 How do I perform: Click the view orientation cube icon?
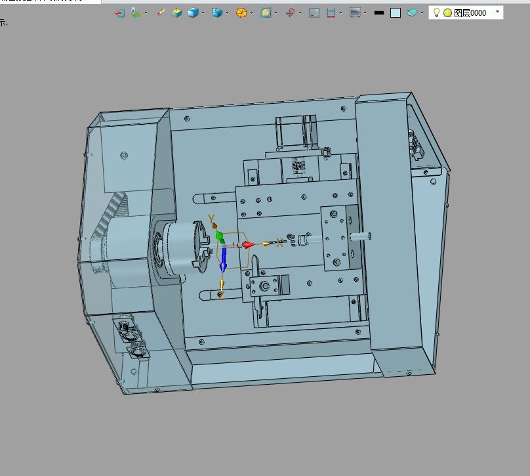(x=217, y=13)
